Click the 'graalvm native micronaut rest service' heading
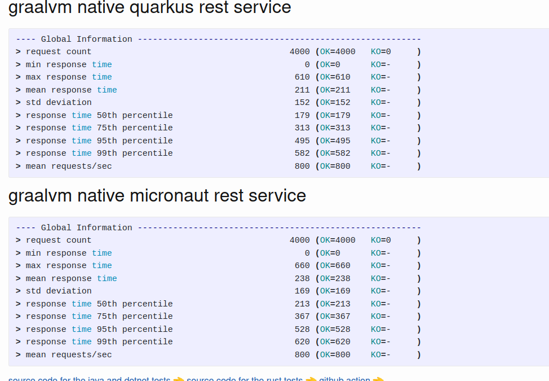This screenshot has width=549, height=381. click(157, 196)
